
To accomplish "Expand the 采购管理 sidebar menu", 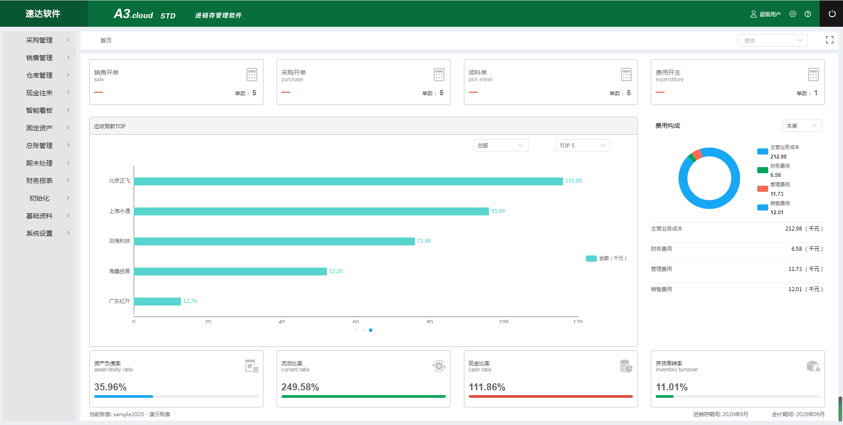I will coord(40,40).
